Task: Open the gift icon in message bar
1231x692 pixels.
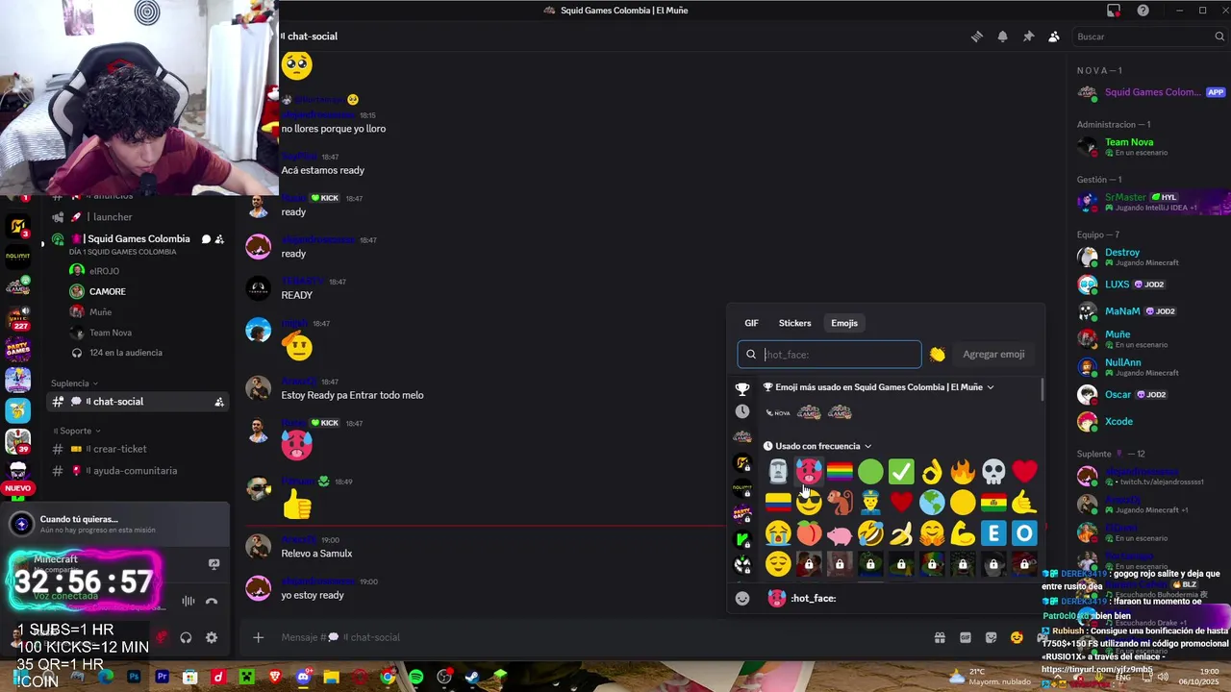Action: 940,637
